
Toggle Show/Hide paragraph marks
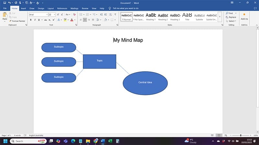tap(115, 15)
